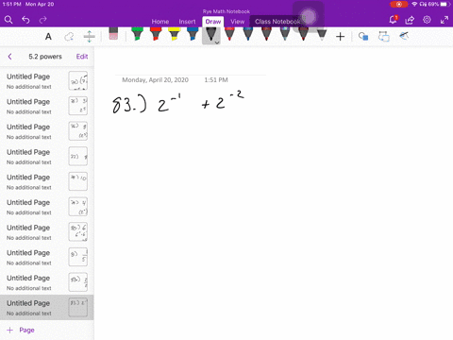Click the page date Monday, April 20, 2020
Viewport: 453px width, 340px height.
click(x=155, y=80)
